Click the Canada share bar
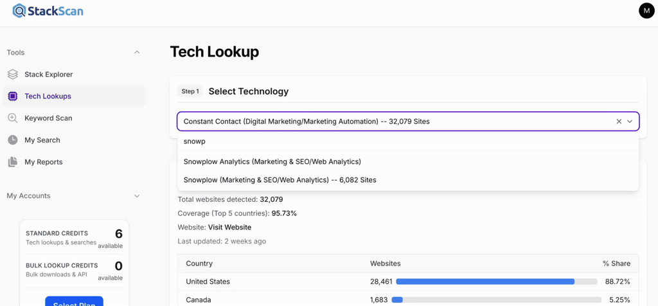 [x=497, y=300]
